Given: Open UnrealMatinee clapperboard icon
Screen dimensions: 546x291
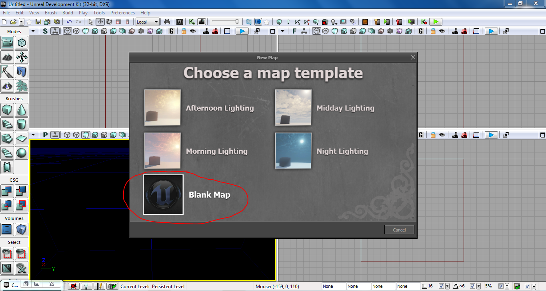Looking at the screenshot, I should tap(201, 22).
